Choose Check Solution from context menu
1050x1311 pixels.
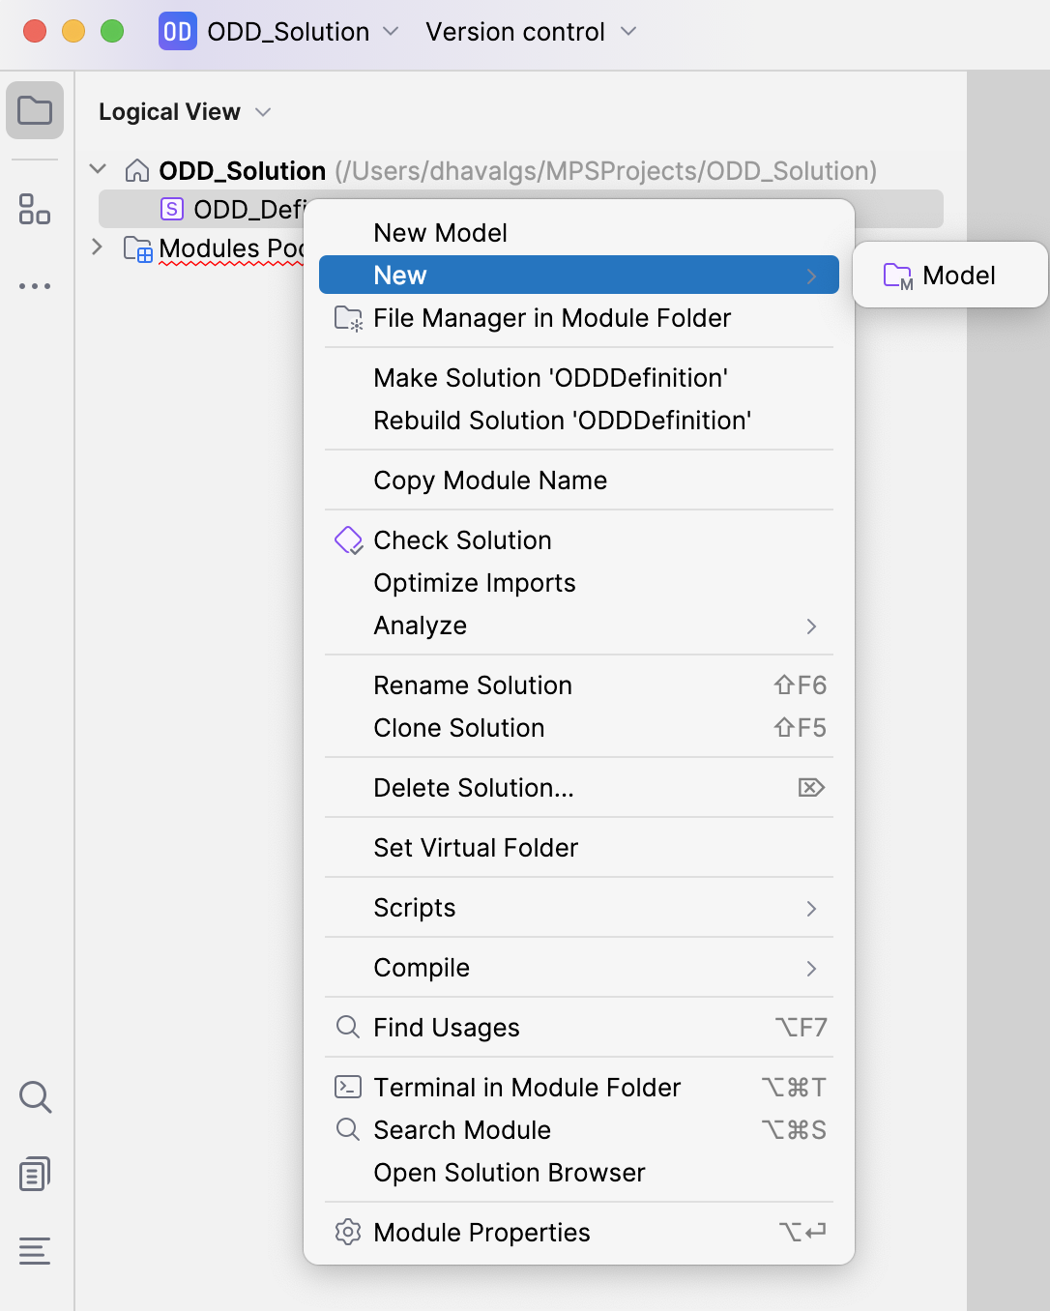[x=462, y=540]
